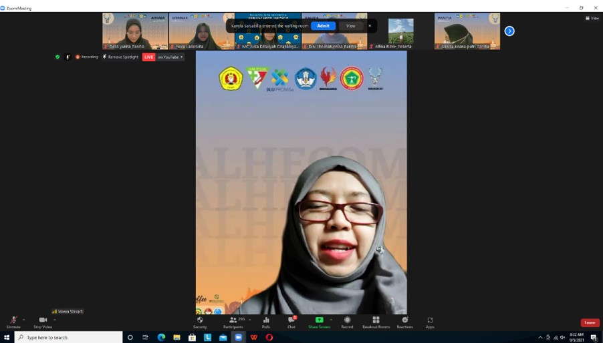Open the Reactions menu
603x343 pixels.
(x=405, y=322)
